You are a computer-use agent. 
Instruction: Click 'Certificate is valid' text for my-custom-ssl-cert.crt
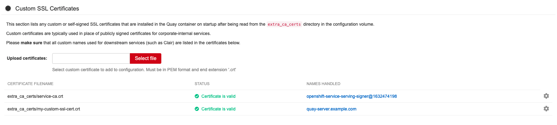pos(219,109)
